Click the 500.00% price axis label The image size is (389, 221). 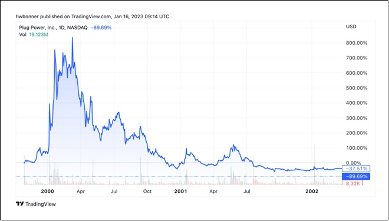(x=357, y=88)
